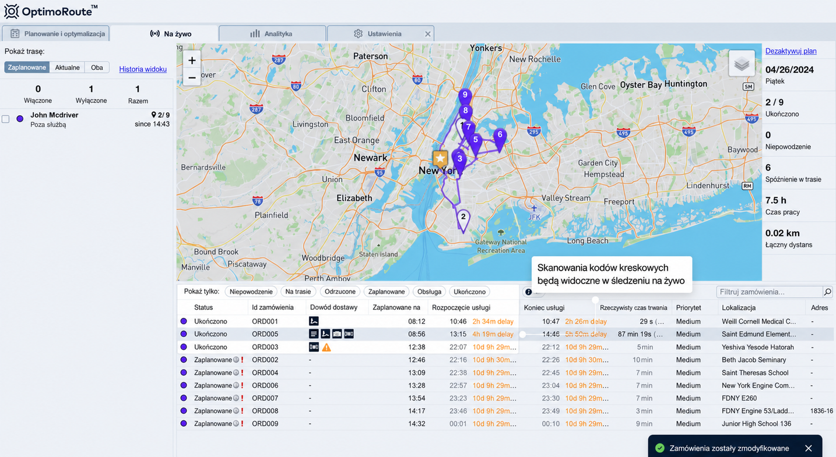Click the purple driver color dot for John Mcdriver
The height and width of the screenshot is (457, 836).
pyautogui.click(x=20, y=119)
